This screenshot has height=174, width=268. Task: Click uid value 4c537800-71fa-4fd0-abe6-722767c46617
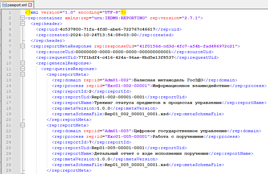point(107,29)
